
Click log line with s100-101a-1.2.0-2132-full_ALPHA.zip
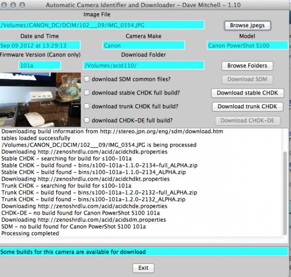click(99, 193)
